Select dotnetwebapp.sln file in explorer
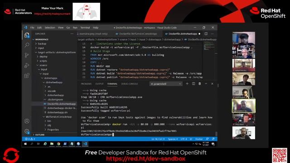290x163 pixels. 58,112
